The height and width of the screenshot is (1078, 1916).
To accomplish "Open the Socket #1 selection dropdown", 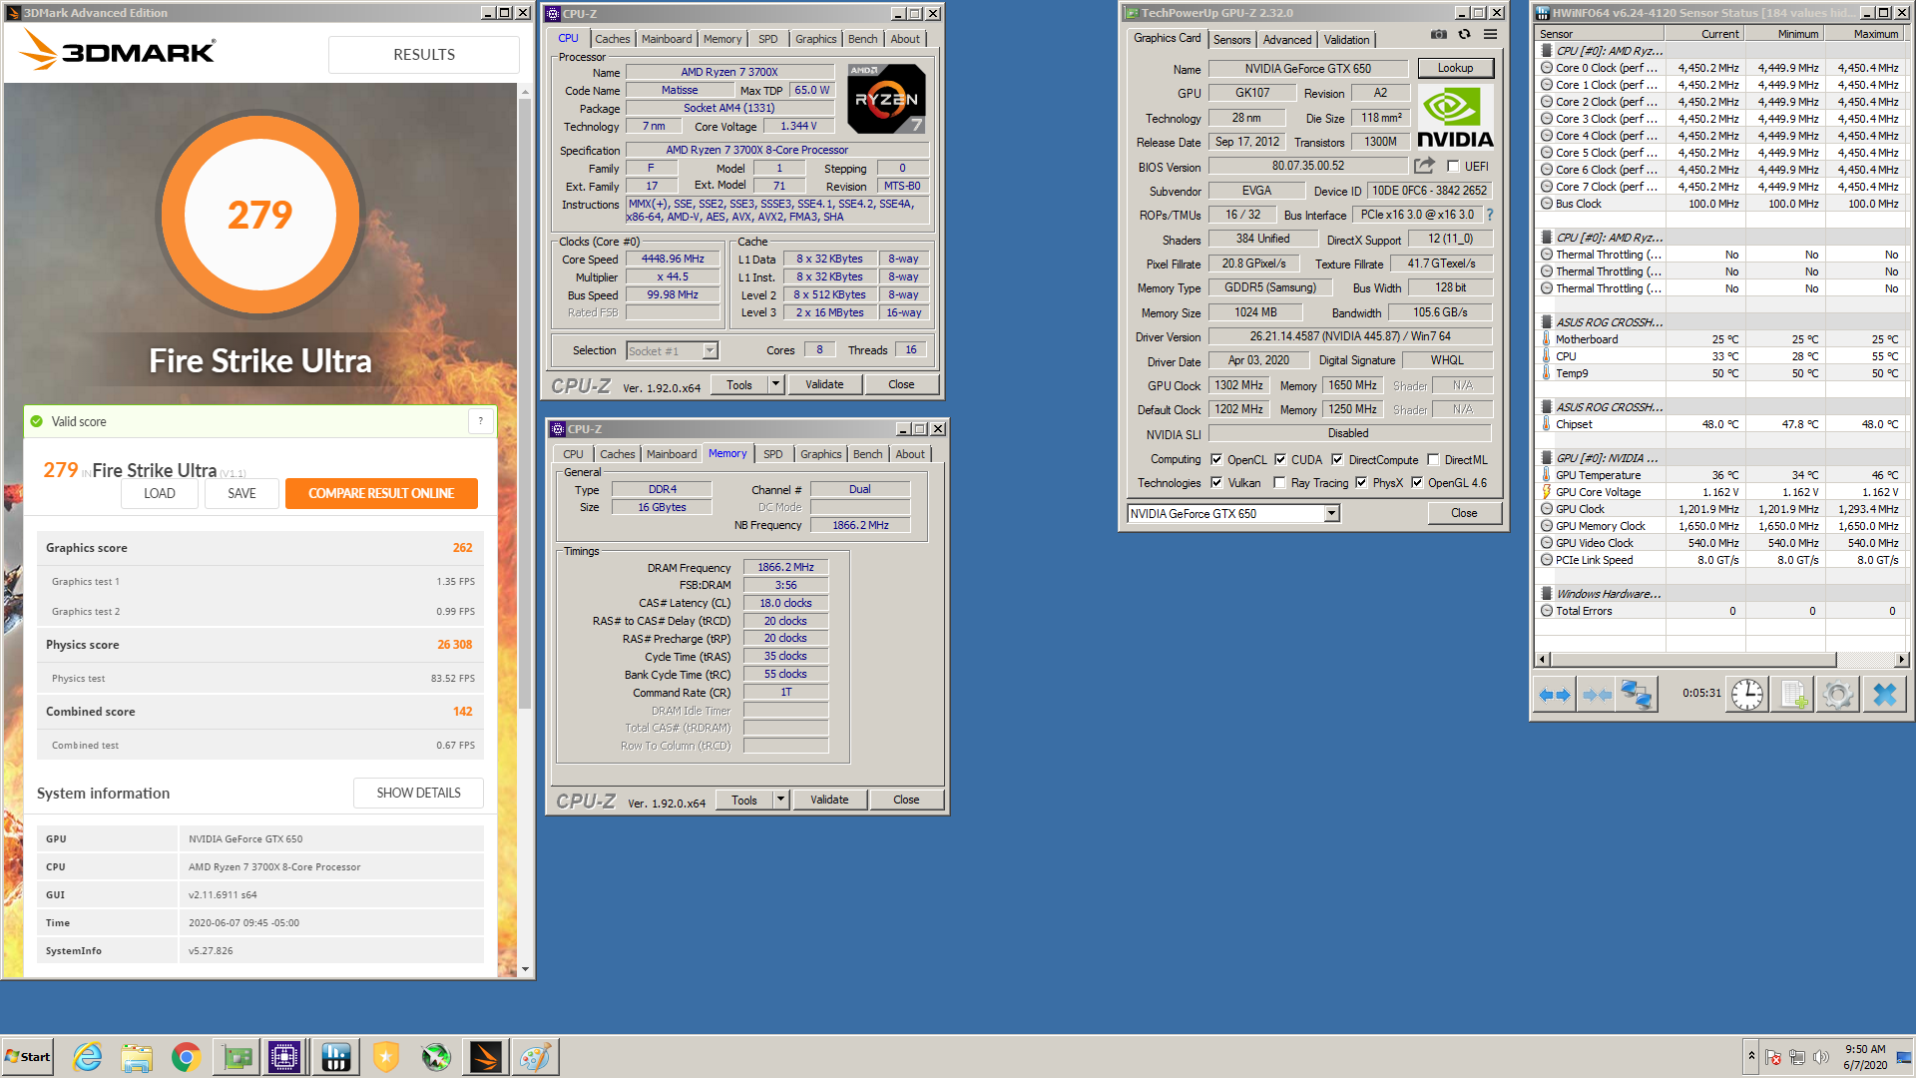I will 710,350.
